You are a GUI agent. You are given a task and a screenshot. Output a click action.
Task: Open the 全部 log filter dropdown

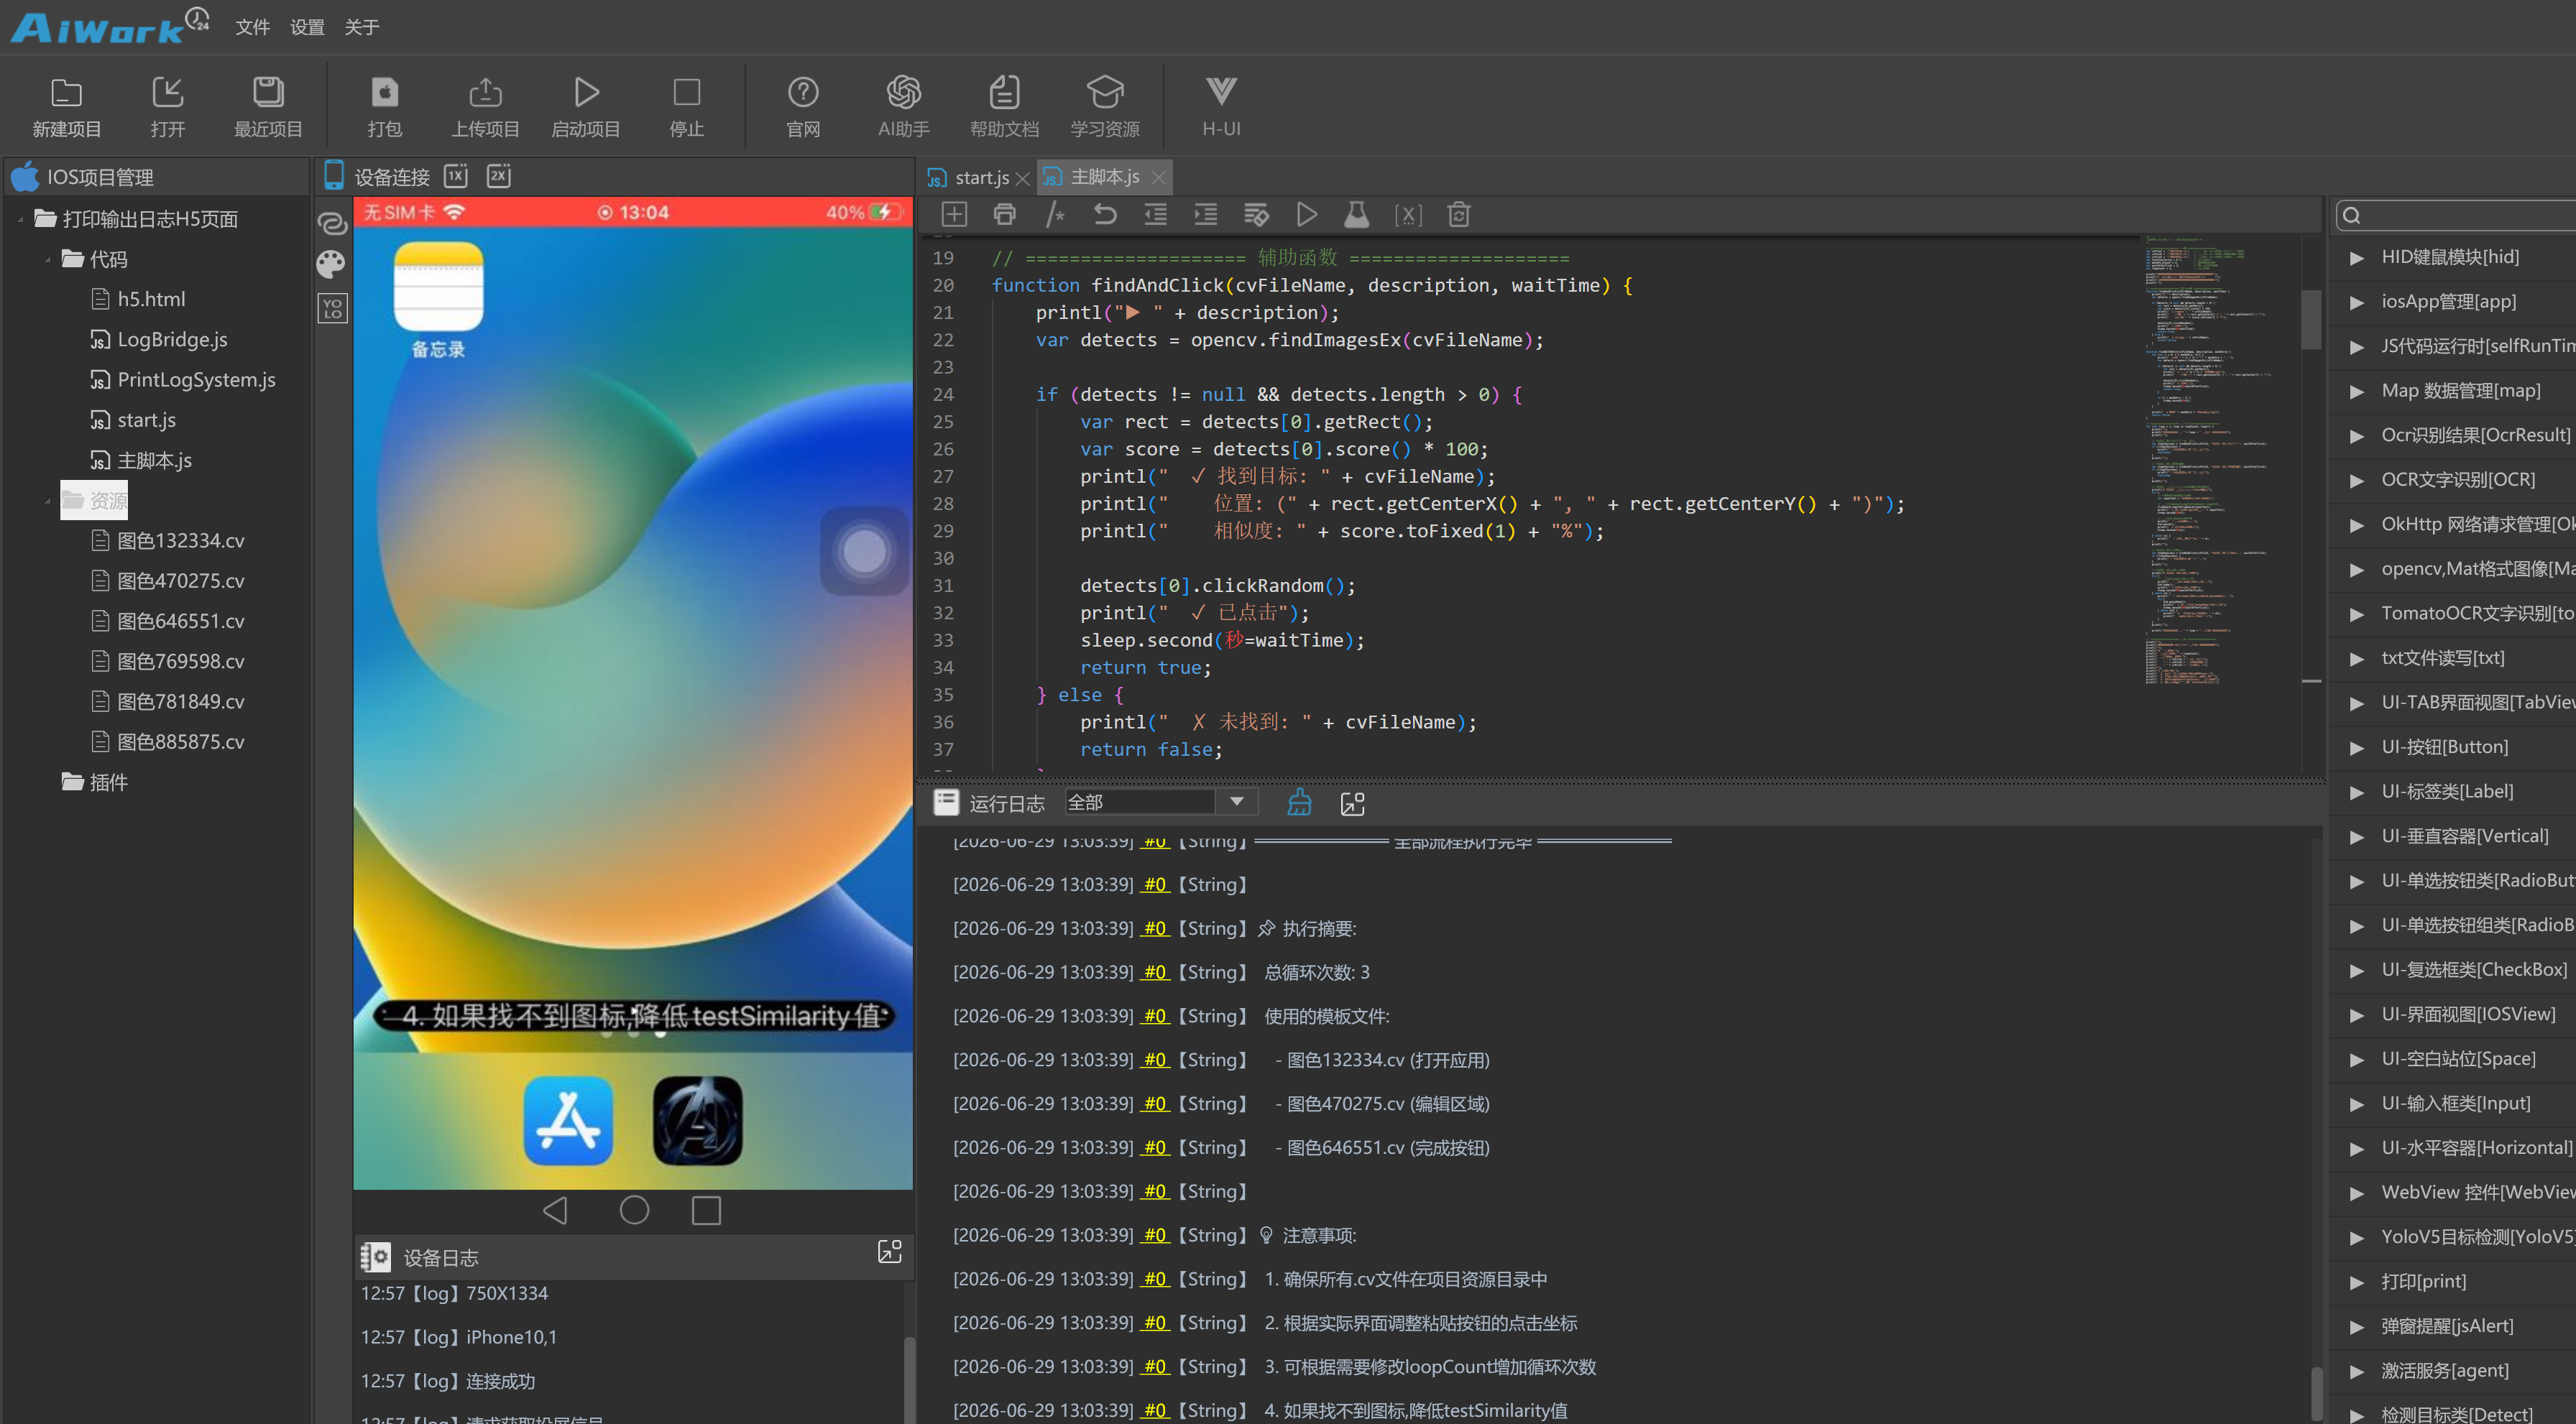[1160, 801]
